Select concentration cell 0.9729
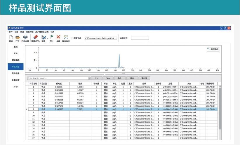The height and width of the screenshot is (145, 240). [x=80, y=93]
